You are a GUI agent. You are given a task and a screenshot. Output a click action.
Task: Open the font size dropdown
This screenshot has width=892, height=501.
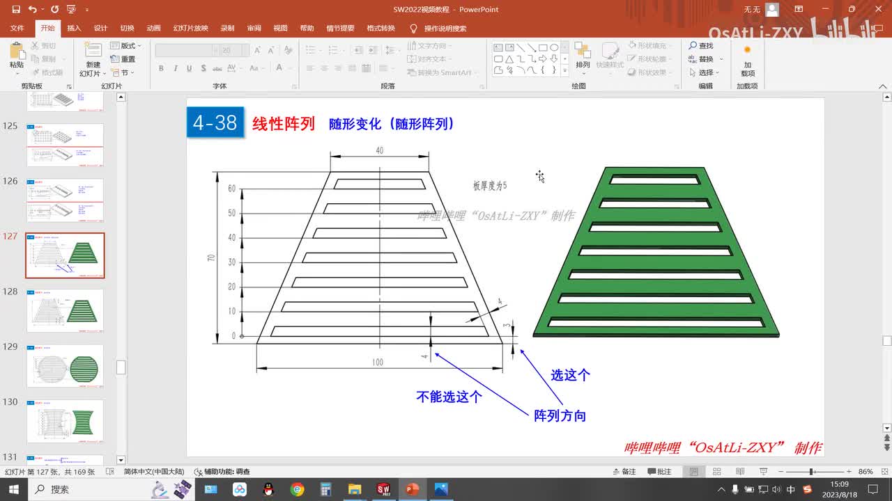(x=245, y=51)
